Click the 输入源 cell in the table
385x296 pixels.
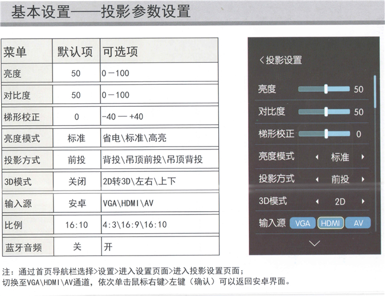pos(28,203)
